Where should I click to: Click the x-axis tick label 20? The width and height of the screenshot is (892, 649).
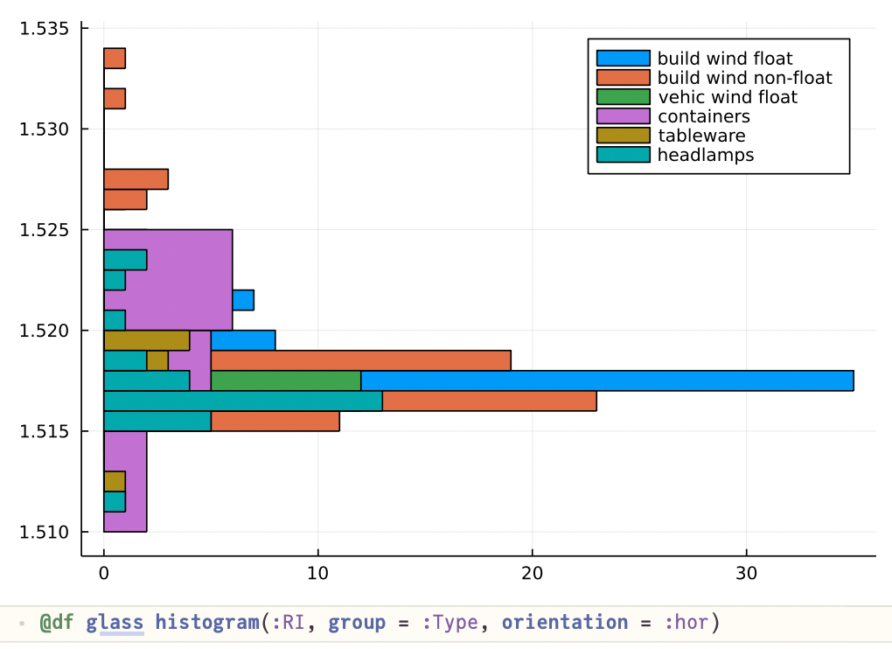click(x=532, y=573)
